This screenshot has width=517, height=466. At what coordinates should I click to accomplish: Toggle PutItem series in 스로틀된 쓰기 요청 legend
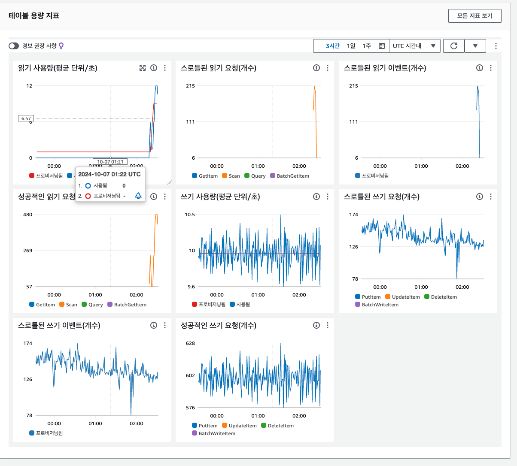pos(368,297)
